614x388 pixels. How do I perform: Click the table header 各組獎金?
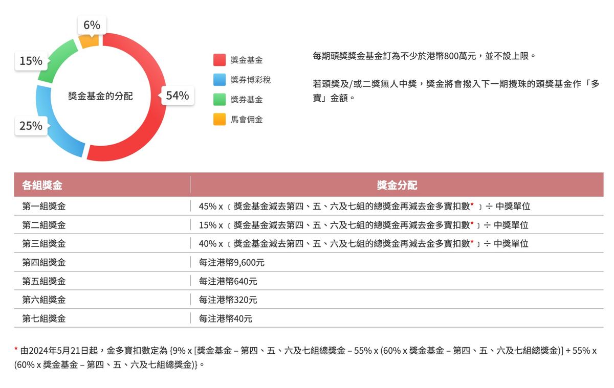coord(42,185)
